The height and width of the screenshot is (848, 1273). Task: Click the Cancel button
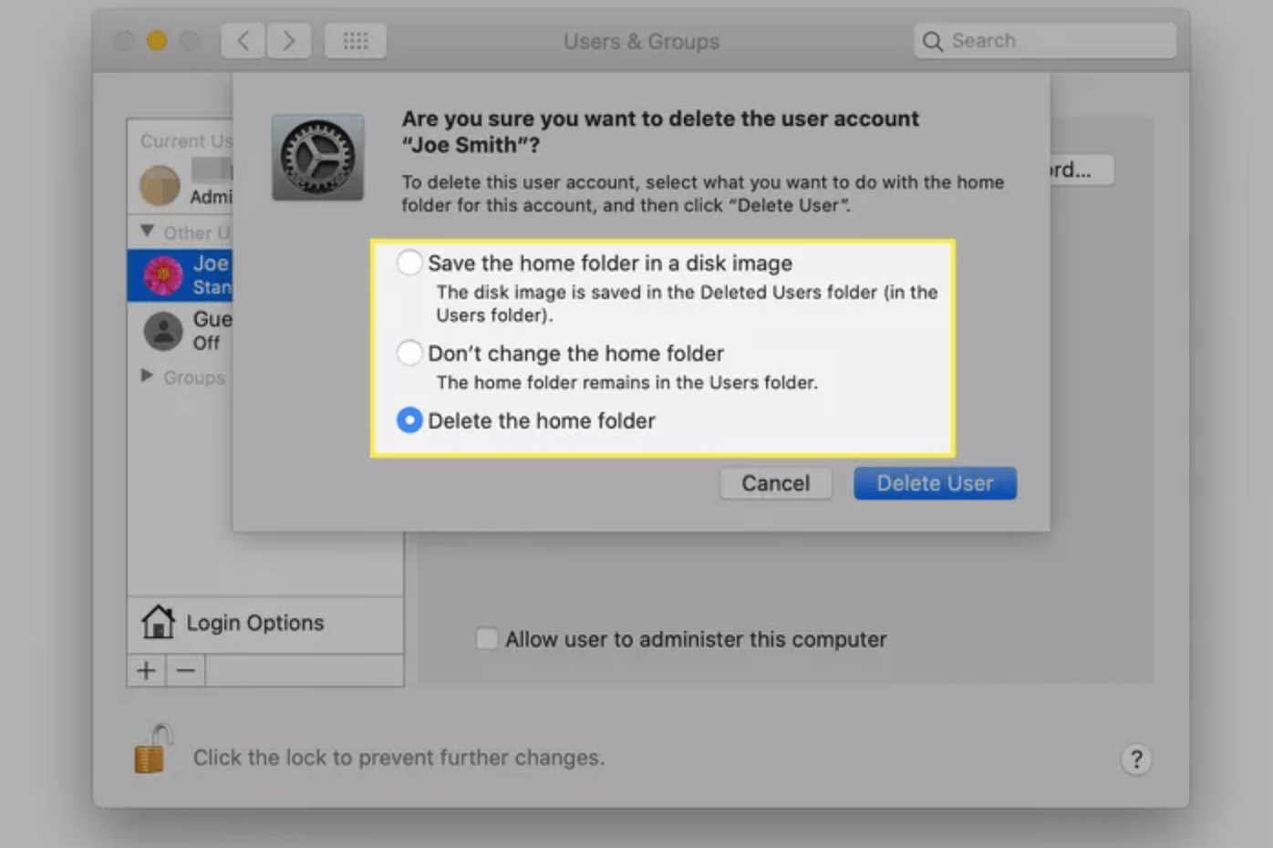pyautogui.click(x=774, y=483)
